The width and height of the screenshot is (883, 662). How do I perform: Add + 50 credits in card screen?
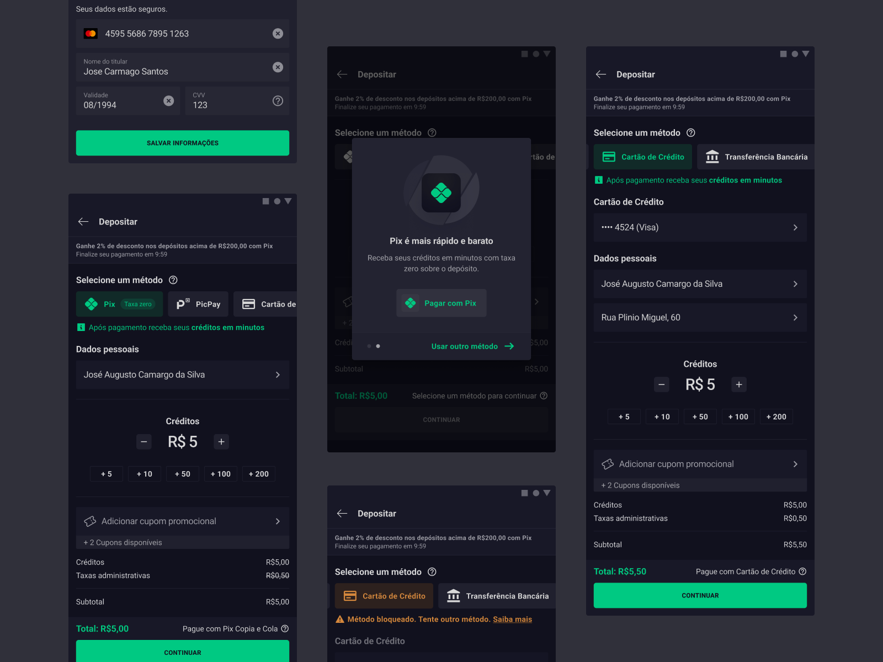700,417
